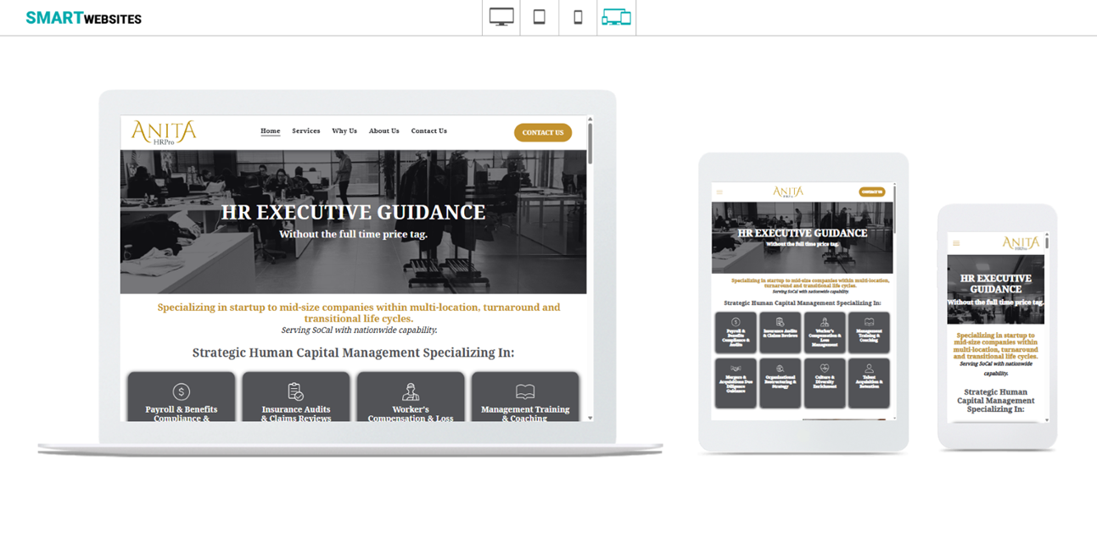
Task: Open Payroll & Benefits card text in laptop preview
Action: click(182, 414)
